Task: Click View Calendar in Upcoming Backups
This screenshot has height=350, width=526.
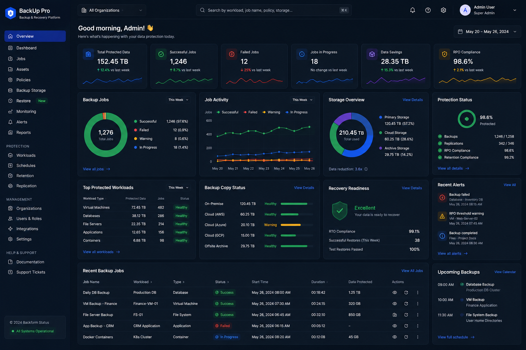Action: point(505,272)
